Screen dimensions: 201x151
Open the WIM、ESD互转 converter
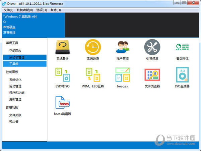click(x=93, y=78)
